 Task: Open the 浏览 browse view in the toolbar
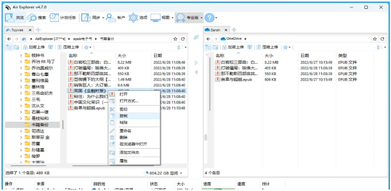pos(14,18)
